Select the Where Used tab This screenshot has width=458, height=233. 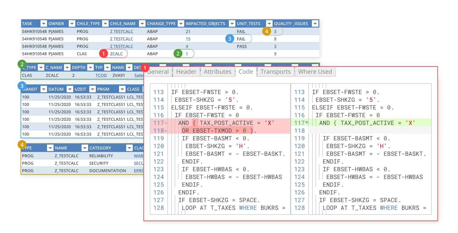click(315, 72)
